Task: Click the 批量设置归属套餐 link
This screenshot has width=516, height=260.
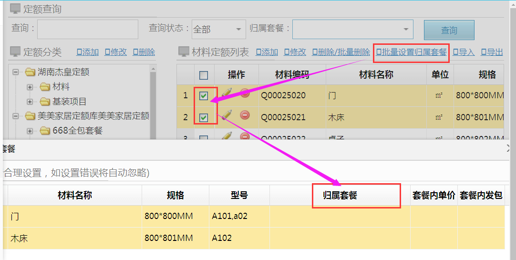Action: point(411,52)
